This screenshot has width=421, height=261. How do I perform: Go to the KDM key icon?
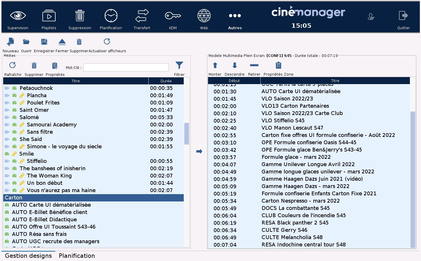[x=173, y=16]
